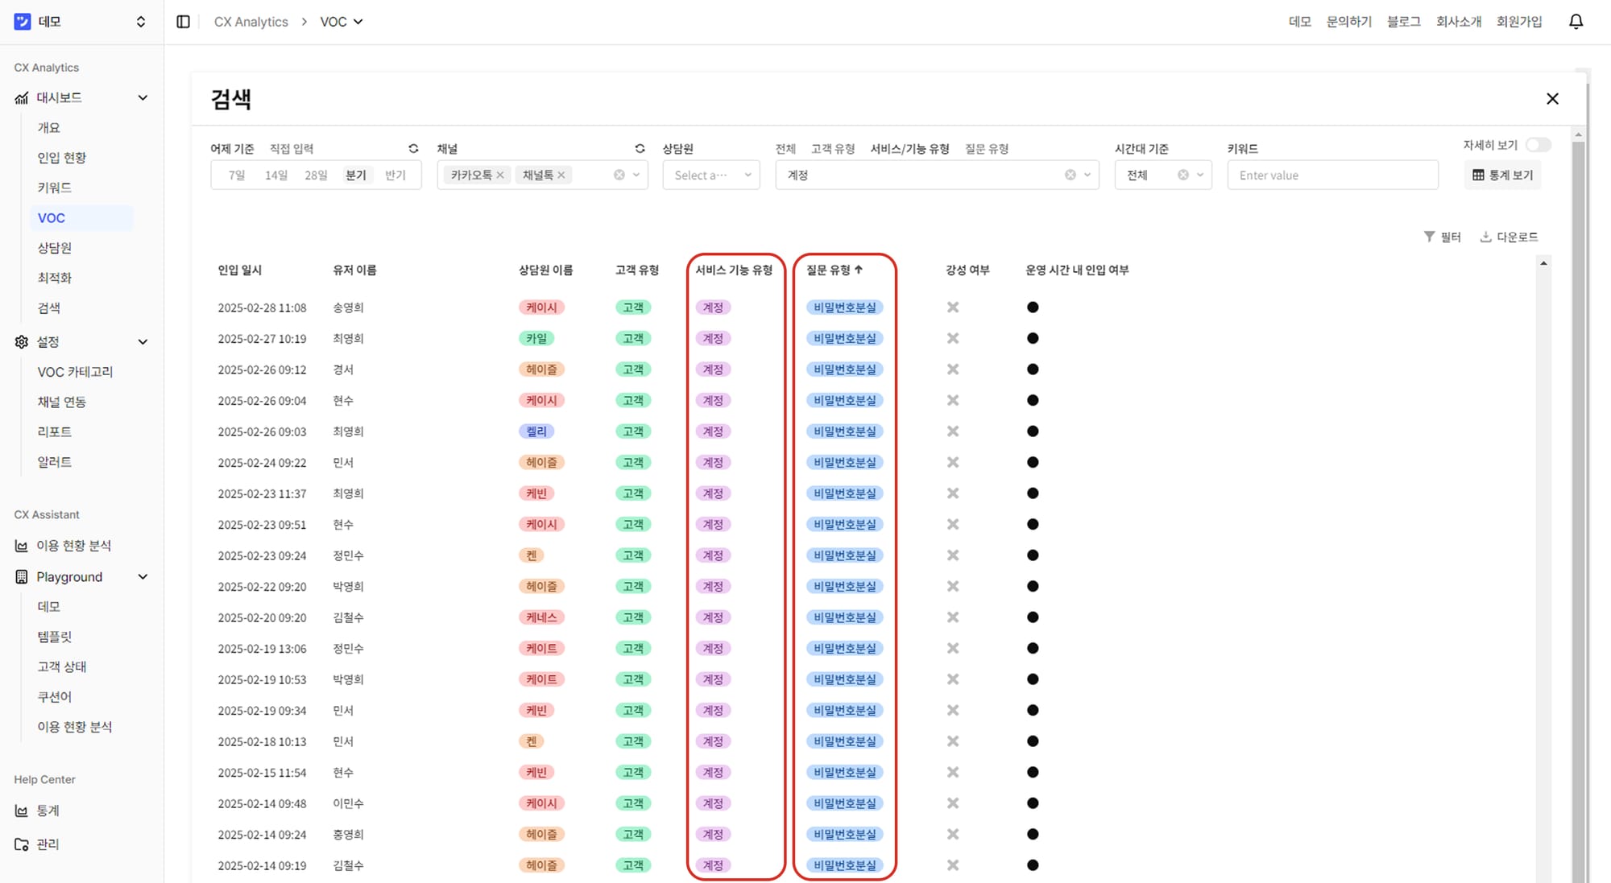Open 통계 via its graph icon
This screenshot has width=1611, height=883.
21,810
